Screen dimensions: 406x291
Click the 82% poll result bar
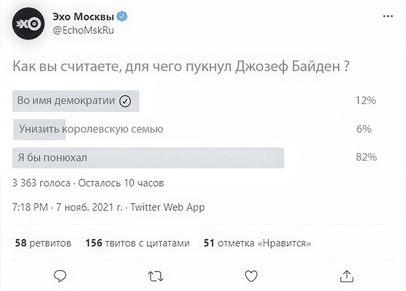point(148,158)
